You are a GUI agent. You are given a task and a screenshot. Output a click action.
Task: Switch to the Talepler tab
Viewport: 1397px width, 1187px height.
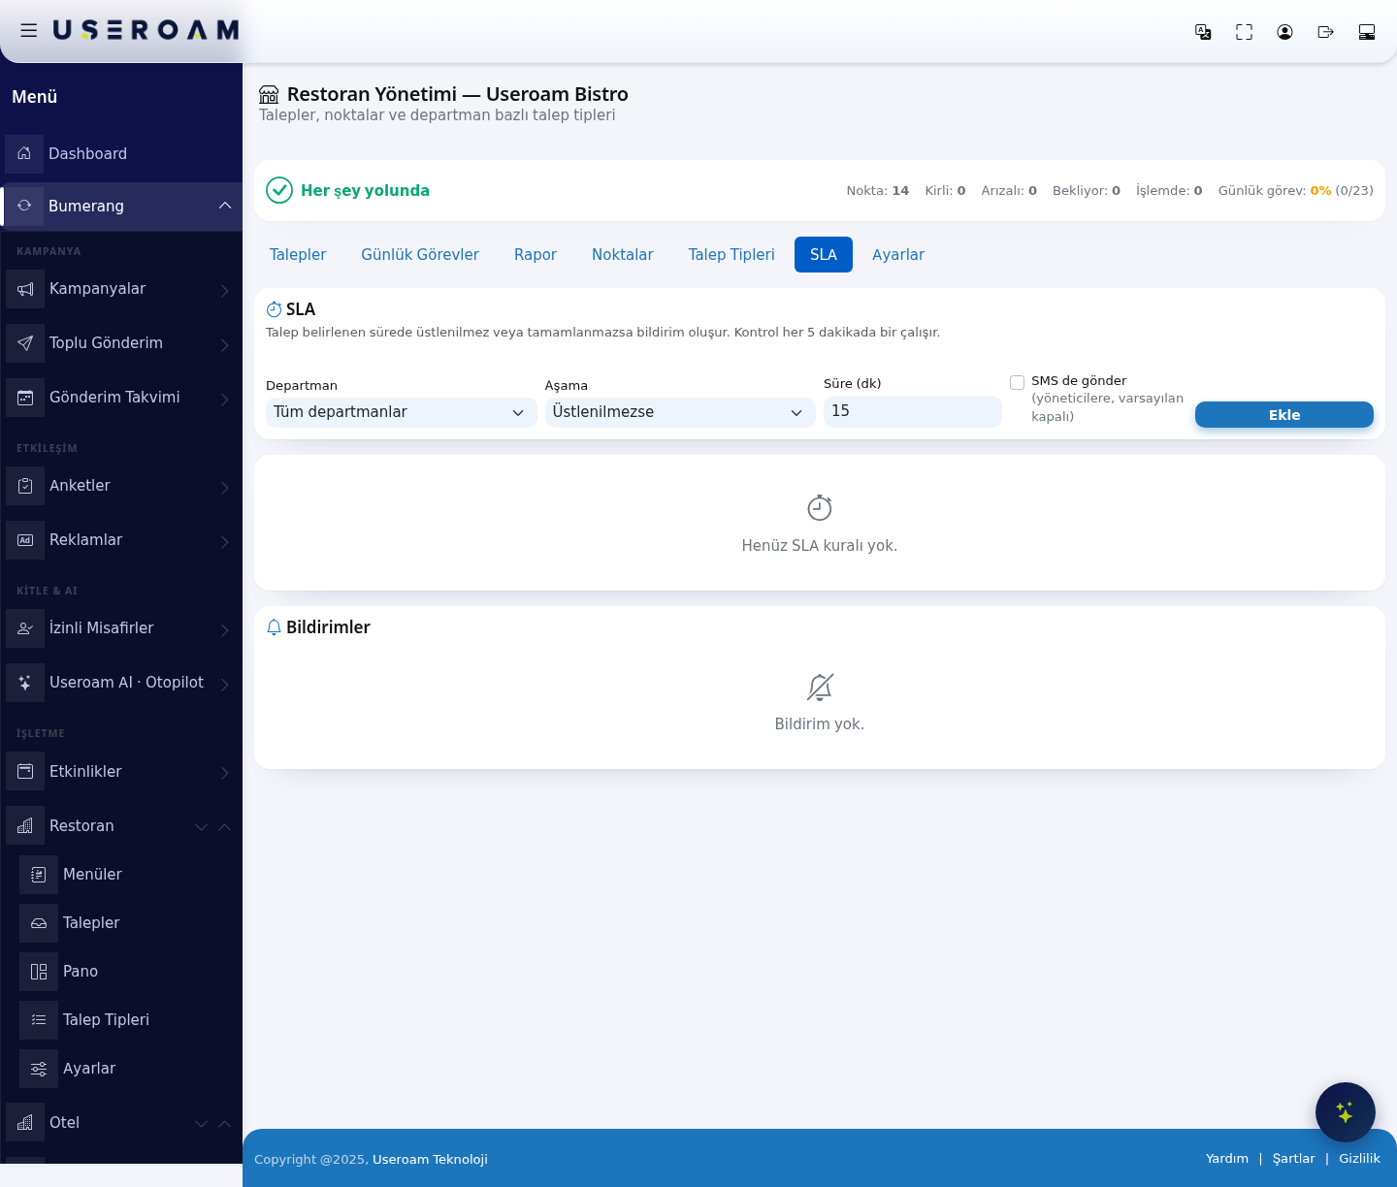(298, 254)
